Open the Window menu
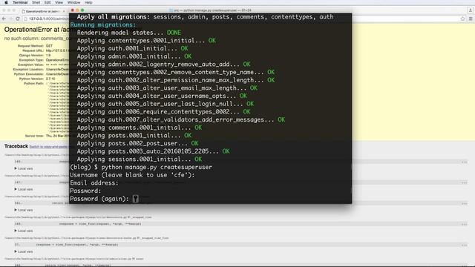475x267 pixels. click(x=73, y=2)
